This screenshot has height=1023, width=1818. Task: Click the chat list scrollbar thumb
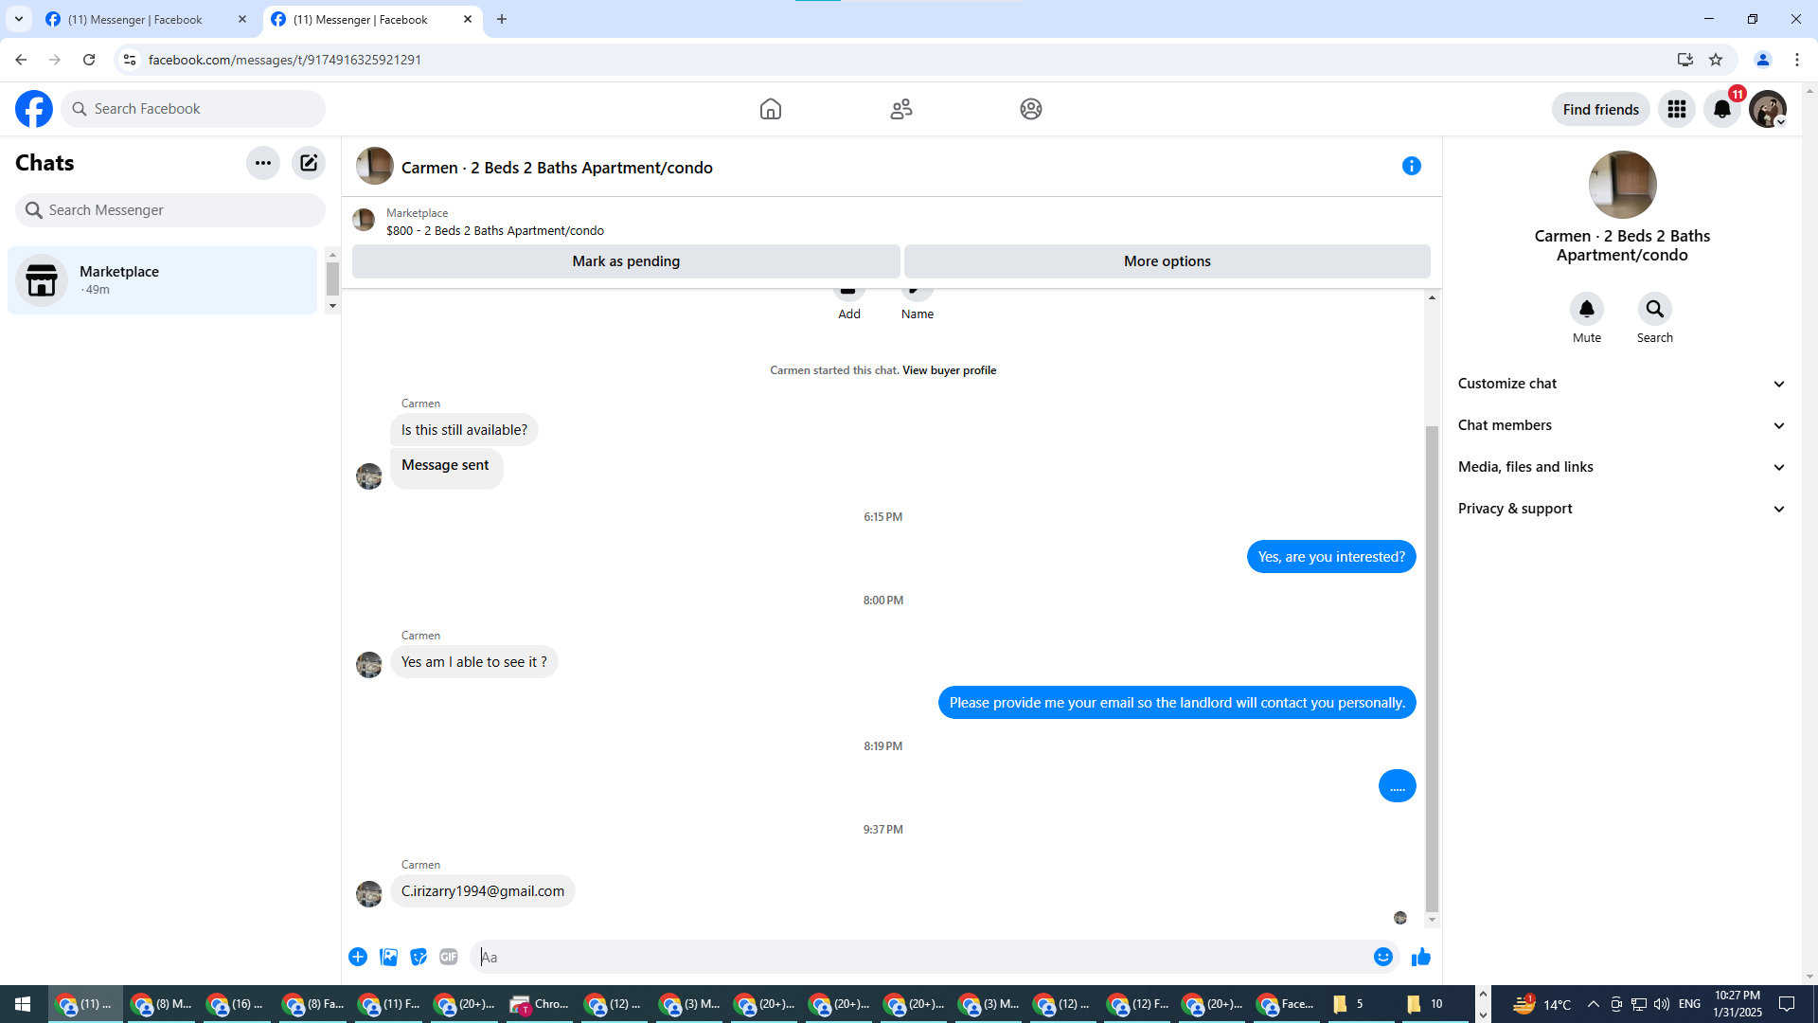(332, 279)
